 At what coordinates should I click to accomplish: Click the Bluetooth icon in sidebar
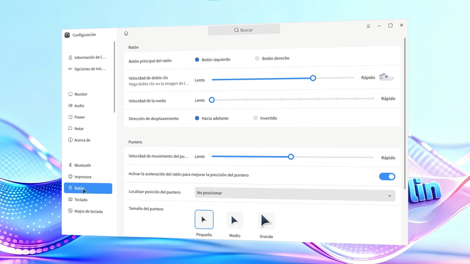(x=70, y=165)
